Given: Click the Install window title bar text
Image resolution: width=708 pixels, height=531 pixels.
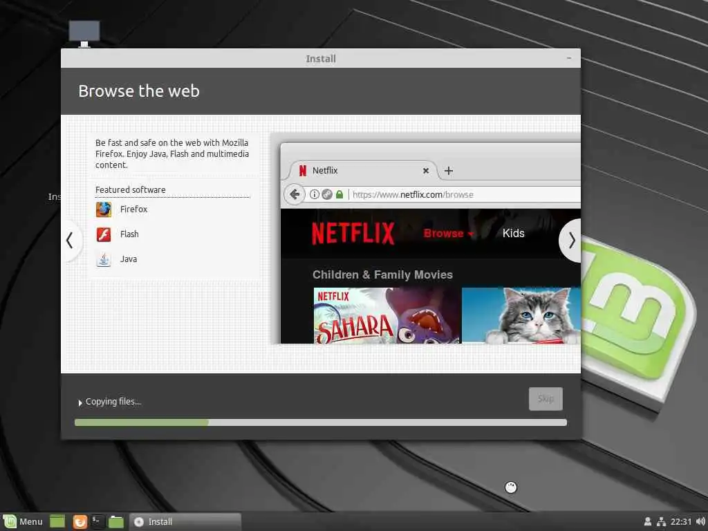Looking at the screenshot, I should coord(321,59).
